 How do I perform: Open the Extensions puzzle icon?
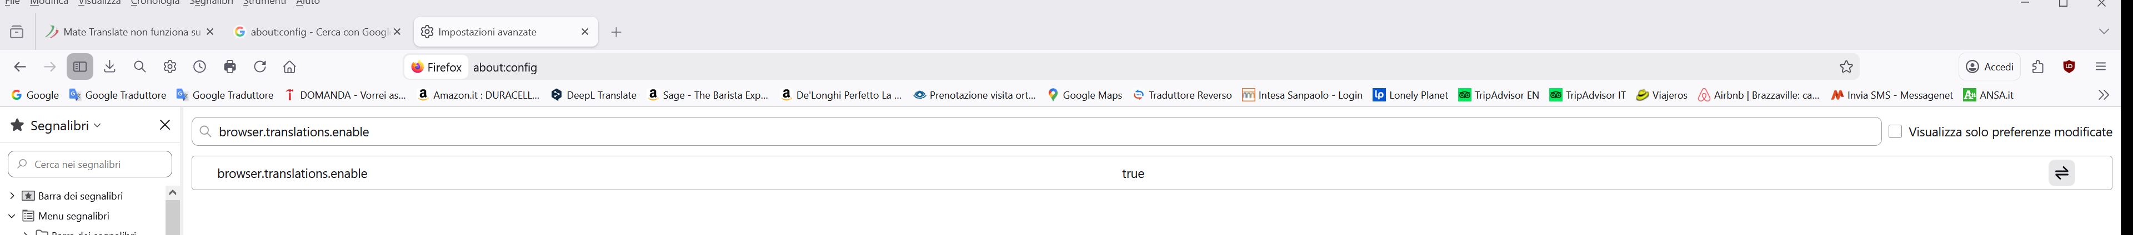(2038, 67)
